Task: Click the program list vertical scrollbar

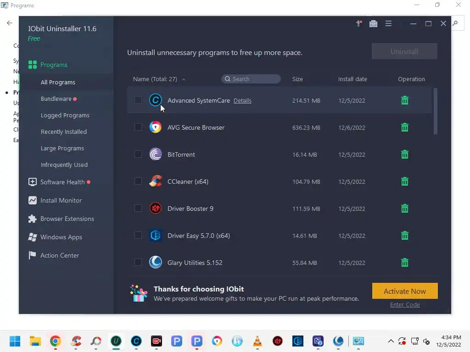Action: click(x=435, y=111)
